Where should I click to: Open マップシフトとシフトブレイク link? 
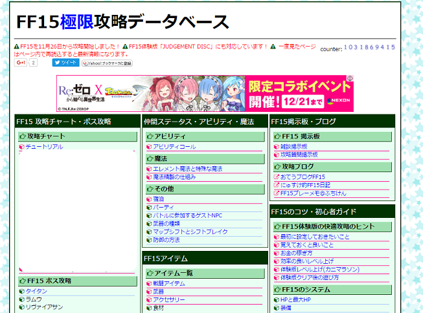tap(190, 232)
